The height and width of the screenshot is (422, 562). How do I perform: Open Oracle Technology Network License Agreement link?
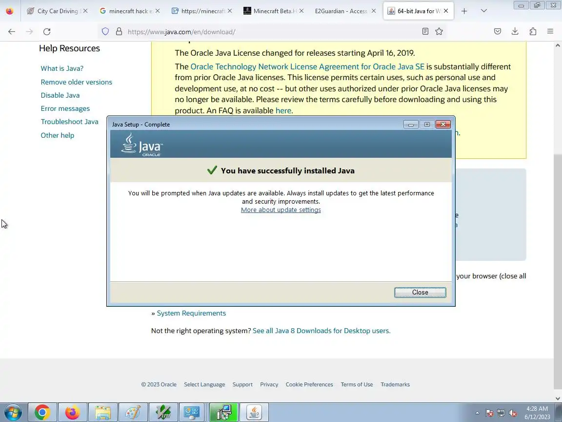pyautogui.click(x=307, y=66)
